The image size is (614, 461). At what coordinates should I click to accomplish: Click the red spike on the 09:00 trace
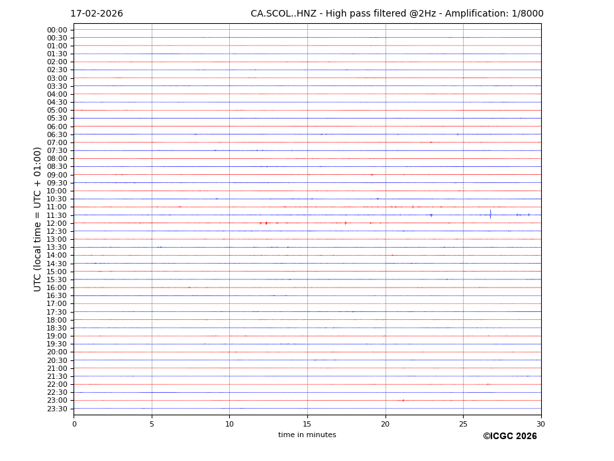[372, 175]
